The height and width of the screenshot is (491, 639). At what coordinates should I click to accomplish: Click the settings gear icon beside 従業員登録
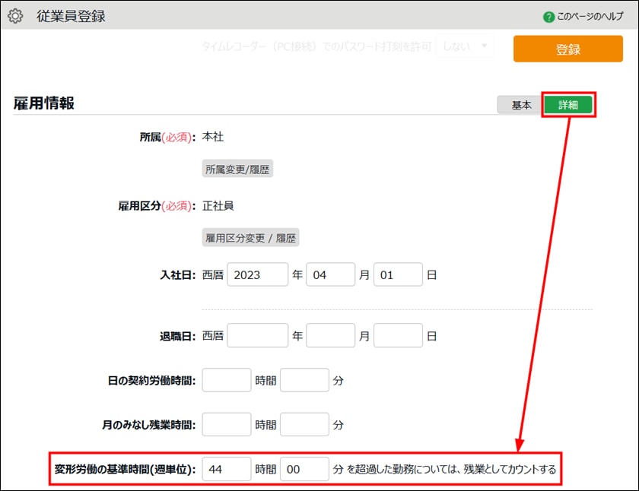(x=15, y=16)
